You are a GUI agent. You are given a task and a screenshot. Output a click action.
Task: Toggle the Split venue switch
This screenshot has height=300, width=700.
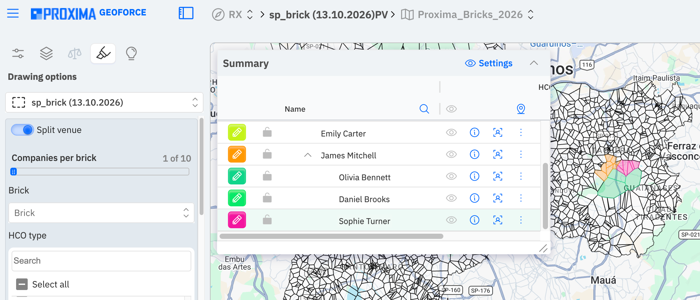pos(22,130)
